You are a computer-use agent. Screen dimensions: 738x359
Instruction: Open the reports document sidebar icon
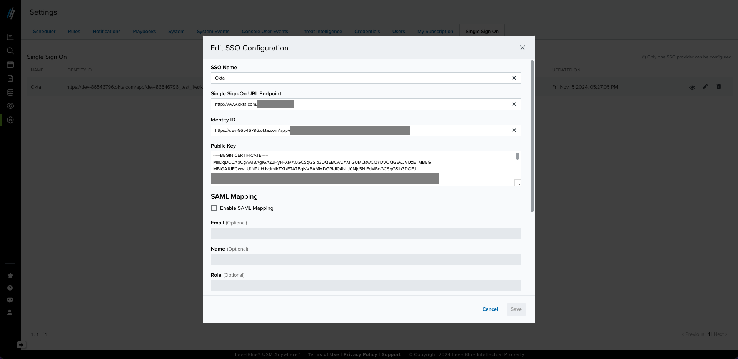(10, 78)
